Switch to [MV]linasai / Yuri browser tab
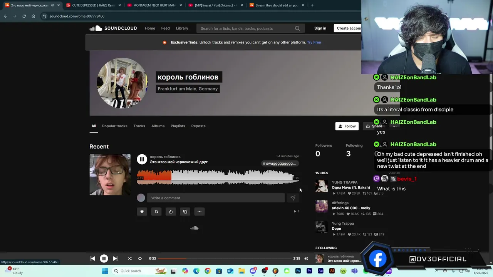 point(215,5)
